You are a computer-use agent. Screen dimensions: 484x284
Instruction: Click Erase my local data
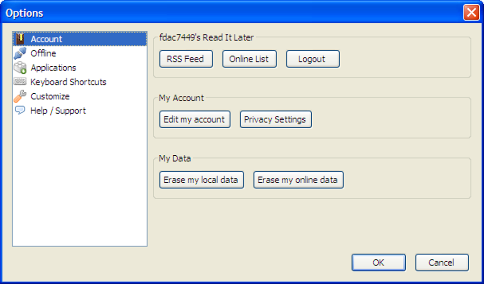pos(202,180)
